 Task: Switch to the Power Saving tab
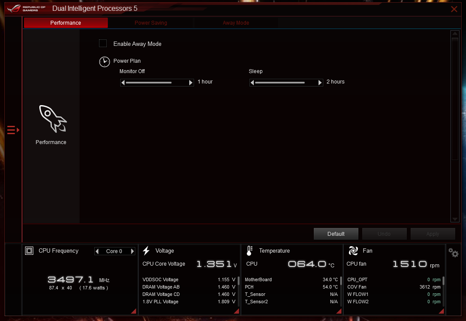point(151,23)
